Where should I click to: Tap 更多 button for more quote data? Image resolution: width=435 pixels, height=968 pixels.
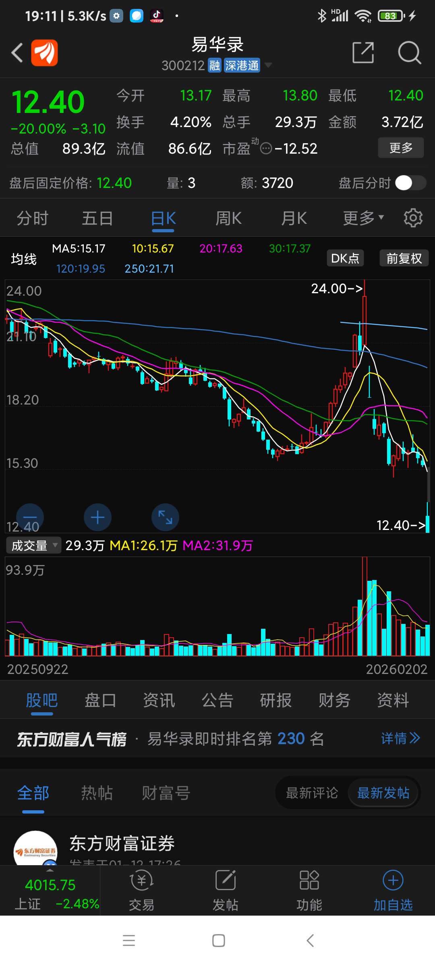[x=401, y=148]
